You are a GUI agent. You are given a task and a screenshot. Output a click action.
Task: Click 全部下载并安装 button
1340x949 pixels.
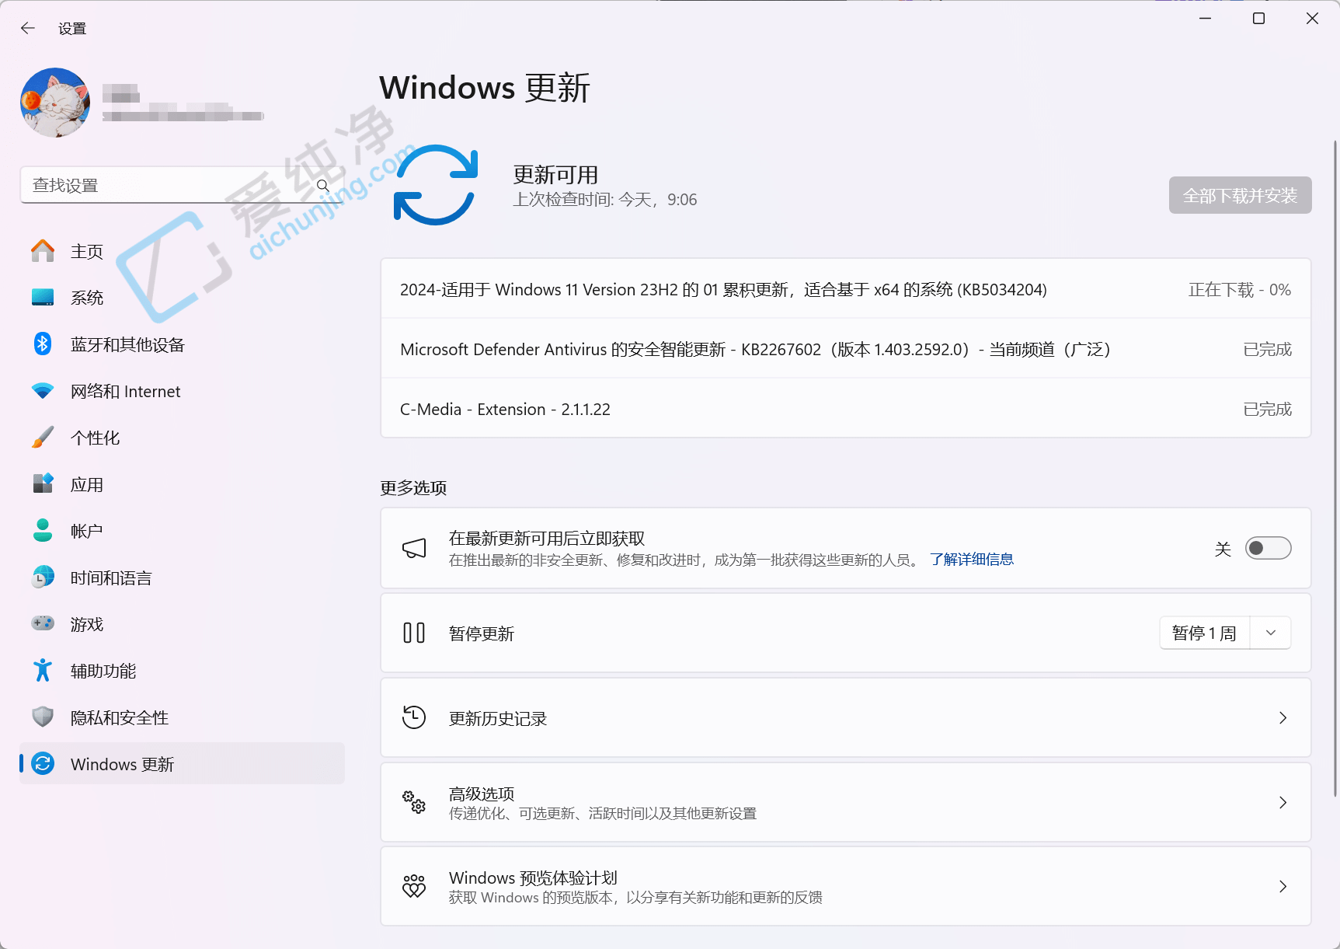1240,195
